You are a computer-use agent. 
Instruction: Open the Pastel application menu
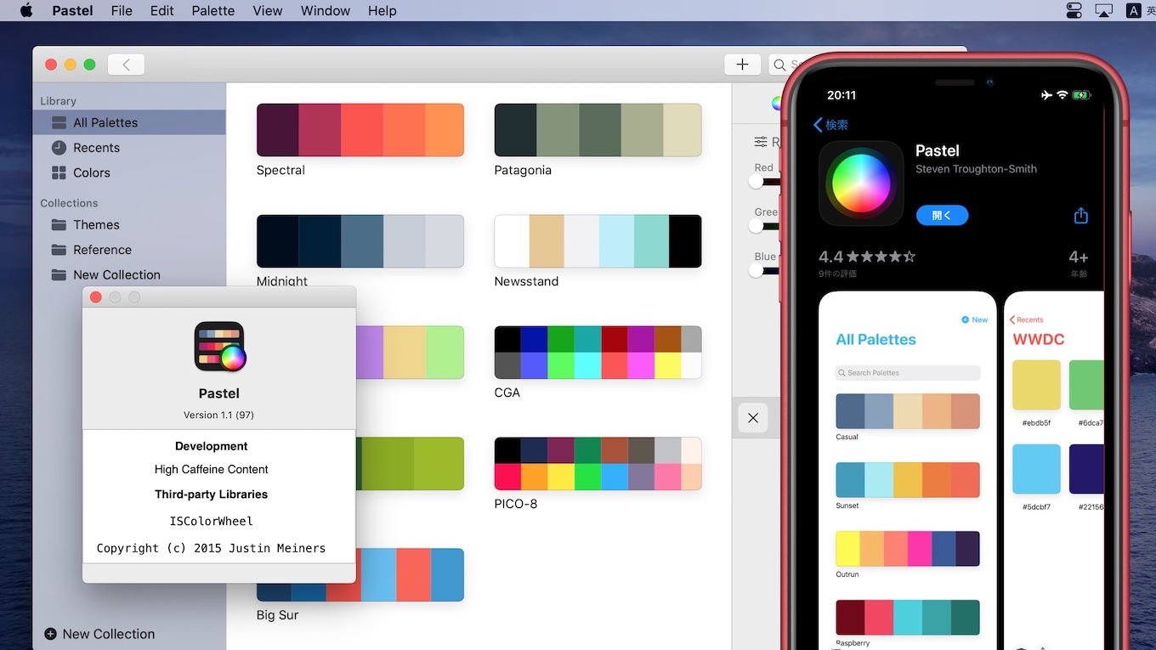[73, 10]
